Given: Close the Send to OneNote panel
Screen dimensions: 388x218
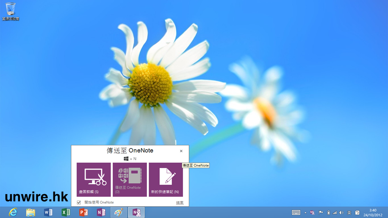Looking at the screenshot, I should click(181, 151).
